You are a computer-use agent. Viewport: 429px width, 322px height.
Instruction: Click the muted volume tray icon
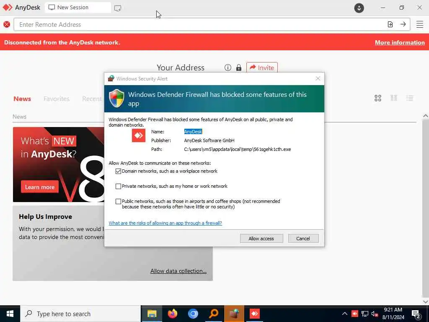click(x=375, y=314)
